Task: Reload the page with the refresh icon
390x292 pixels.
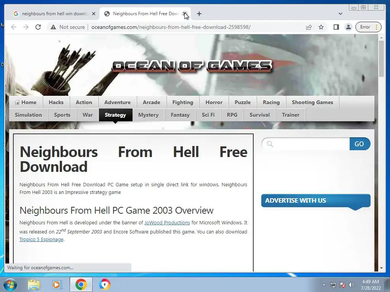Action: coord(38,27)
